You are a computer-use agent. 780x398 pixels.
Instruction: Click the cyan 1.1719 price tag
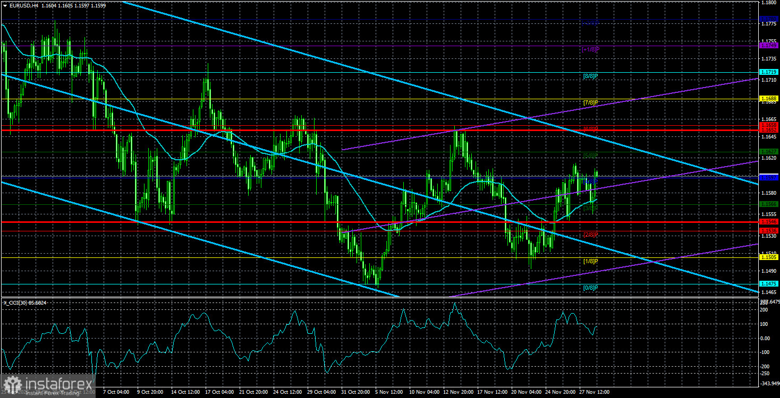tap(769, 72)
